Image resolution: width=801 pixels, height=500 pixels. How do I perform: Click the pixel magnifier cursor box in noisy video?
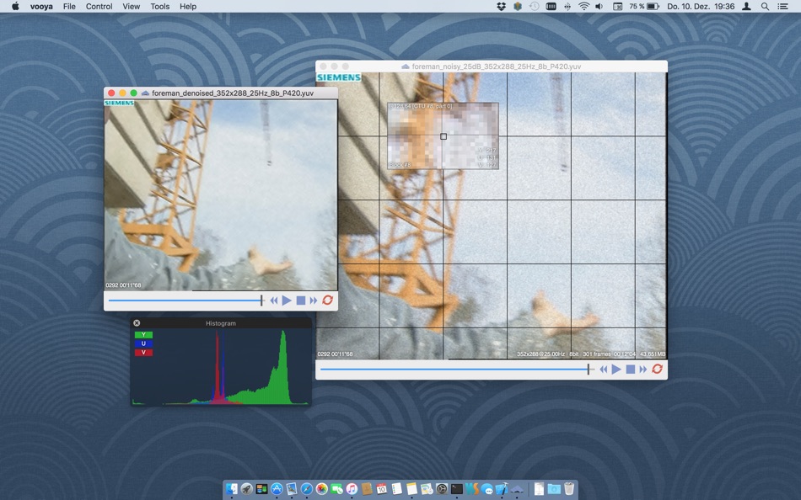[x=444, y=136]
